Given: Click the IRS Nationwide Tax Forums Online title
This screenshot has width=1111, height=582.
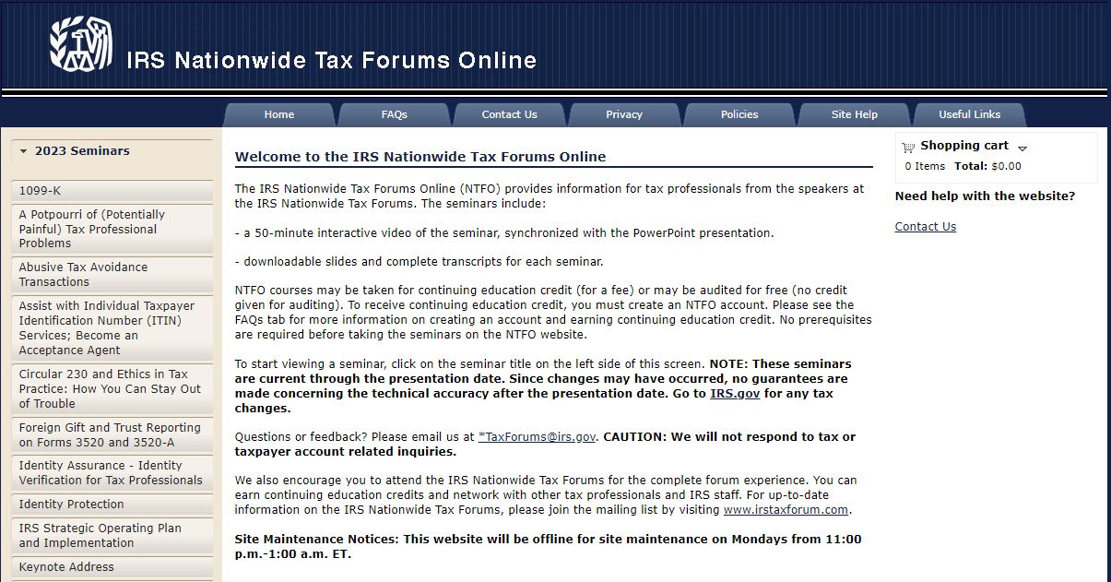Looking at the screenshot, I should pos(332,61).
